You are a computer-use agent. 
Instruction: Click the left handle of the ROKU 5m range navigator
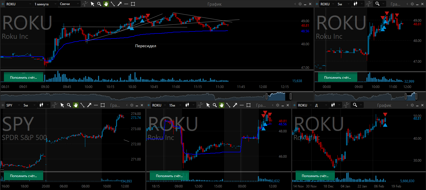[x=406, y=96]
